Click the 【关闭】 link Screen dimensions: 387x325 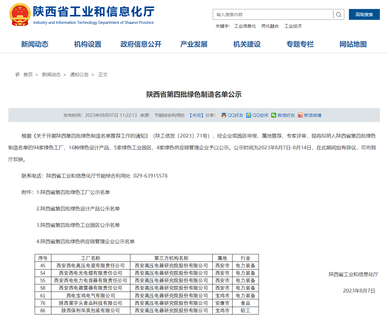pyautogui.click(x=196, y=115)
